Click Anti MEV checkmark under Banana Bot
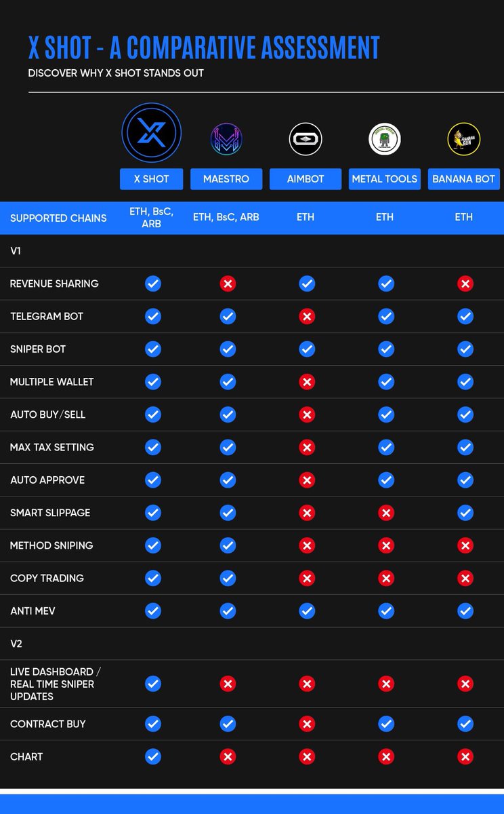 point(465,610)
